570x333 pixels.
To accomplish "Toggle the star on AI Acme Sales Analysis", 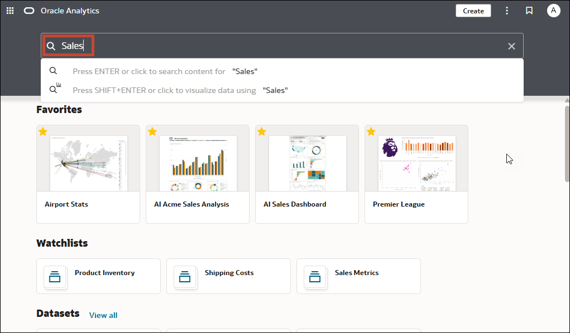I will click(x=152, y=131).
